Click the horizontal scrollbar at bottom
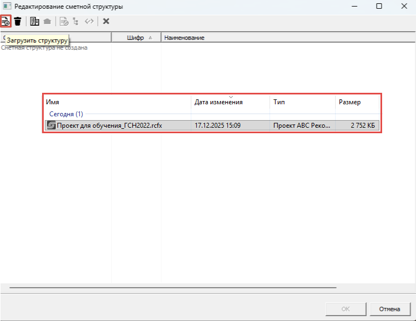Image resolution: width=416 pixels, height=321 pixels. pyautogui.click(x=173, y=287)
